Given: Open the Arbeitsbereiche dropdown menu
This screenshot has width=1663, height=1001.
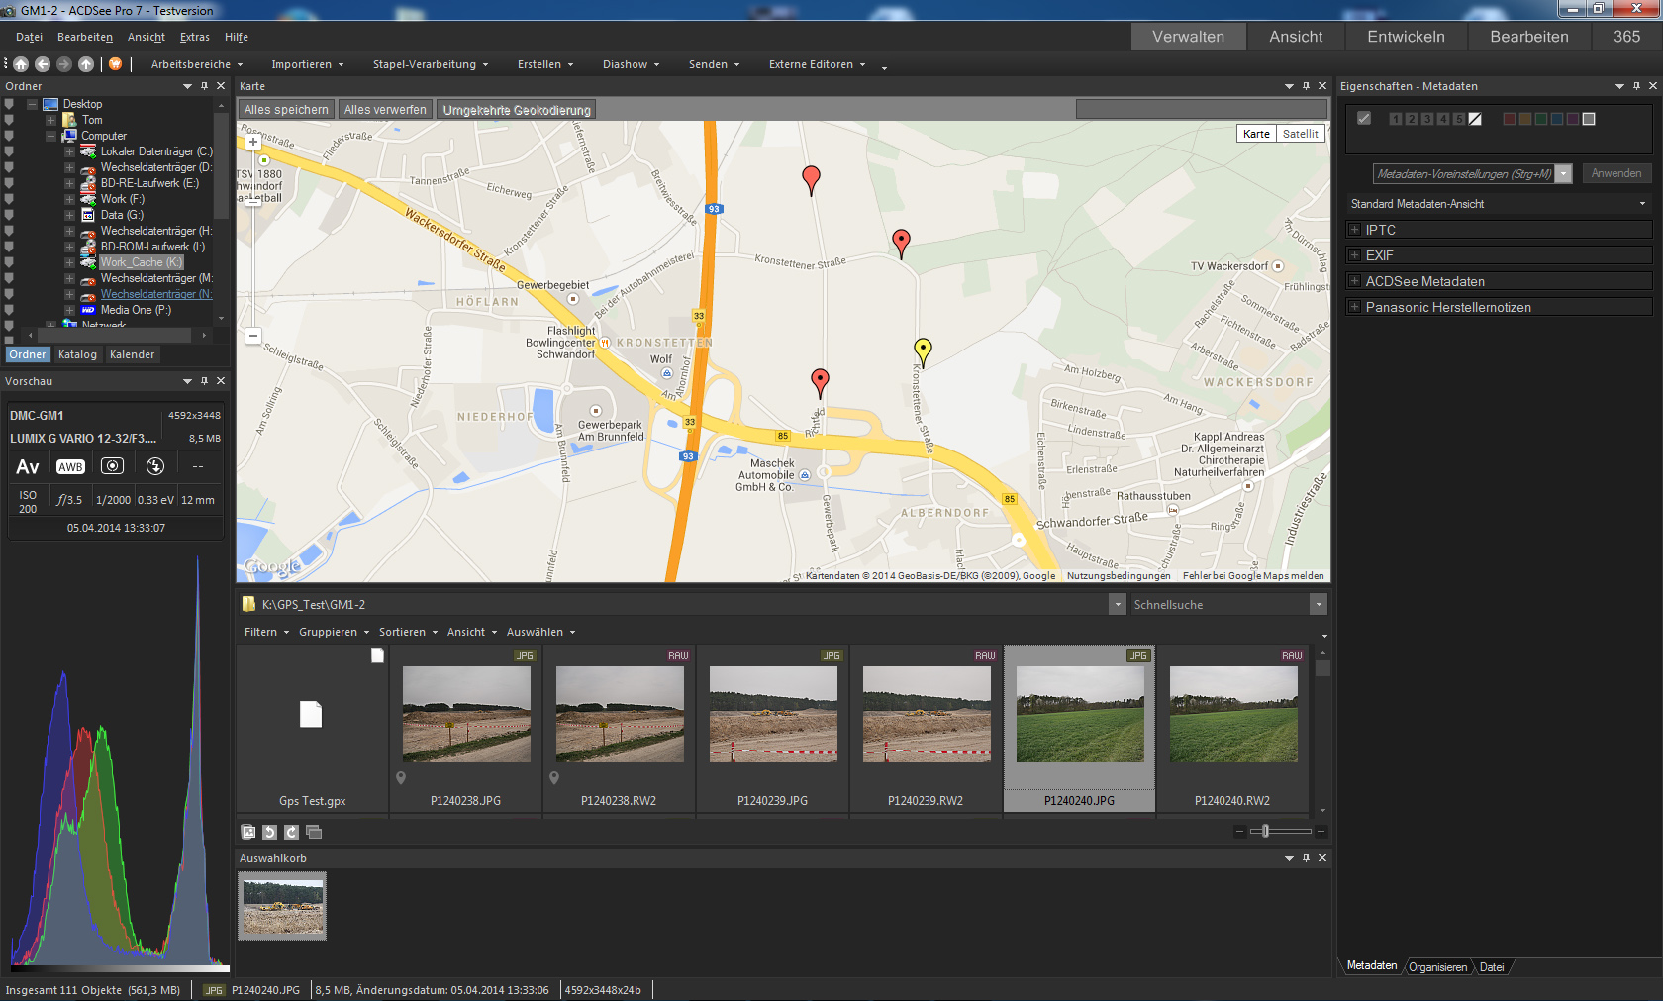Looking at the screenshot, I should tap(196, 64).
